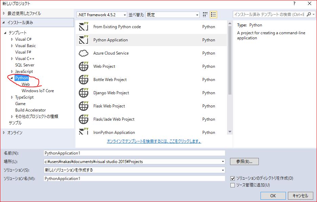The width and height of the screenshot is (317, 202).
Task: Switch to medium icons list view
Action: (x=213, y=15)
